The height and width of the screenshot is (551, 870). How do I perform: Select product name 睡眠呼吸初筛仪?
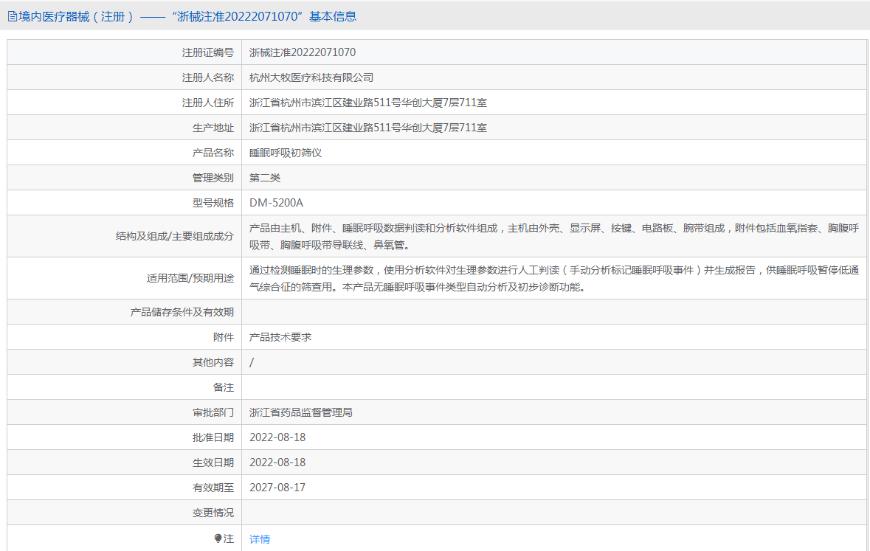[x=285, y=153]
